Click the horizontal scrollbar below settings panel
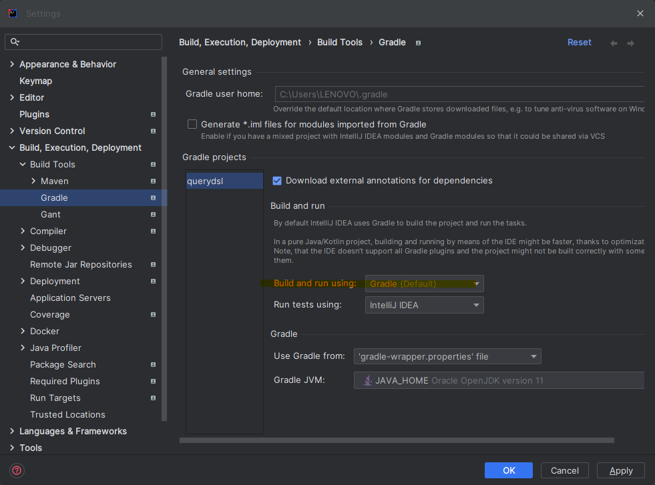Image resolution: width=655 pixels, height=485 pixels. [x=397, y=440]
